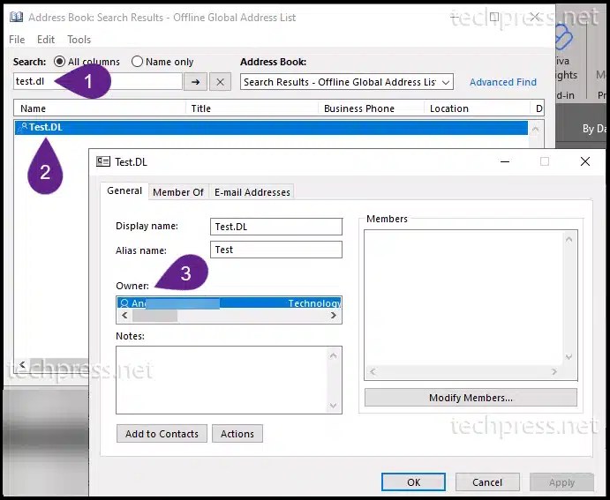Click the Members list scroll right arrow
The height and width of the screenshot is (500, 610).
click(554, 372)
